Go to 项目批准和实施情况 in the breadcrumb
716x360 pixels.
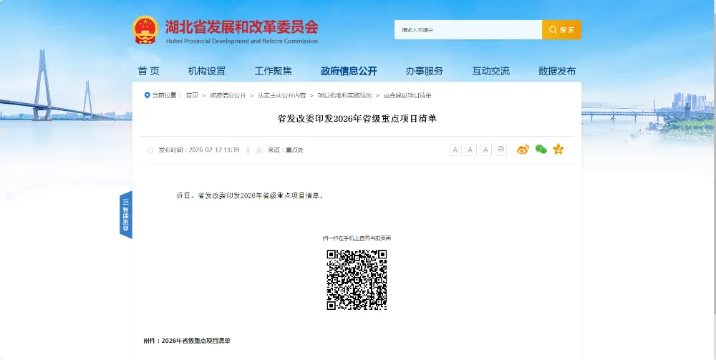click(x=345, y=95)
